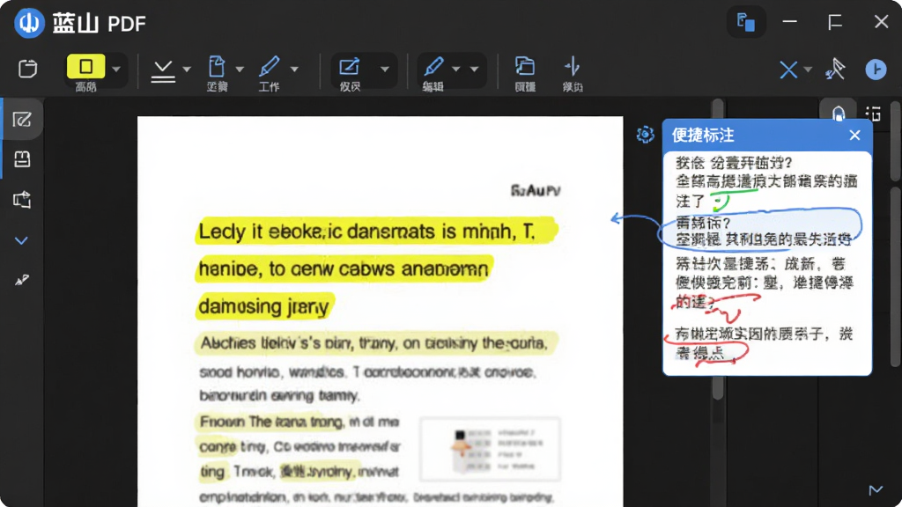Select the 编辑 pencil tool icon
The image size is (902, 507).
click(433, 67)
